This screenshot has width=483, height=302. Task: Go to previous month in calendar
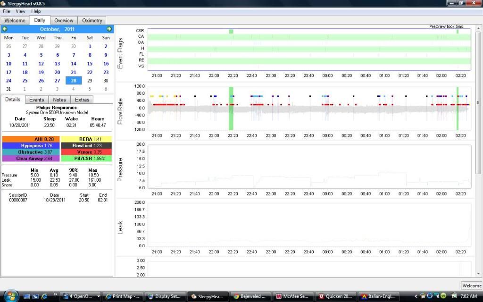tap(5, 29)
